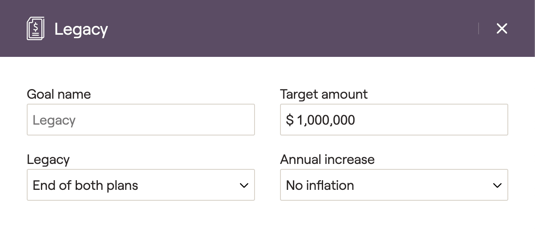Click the dollar sign in Target amount

290,120
